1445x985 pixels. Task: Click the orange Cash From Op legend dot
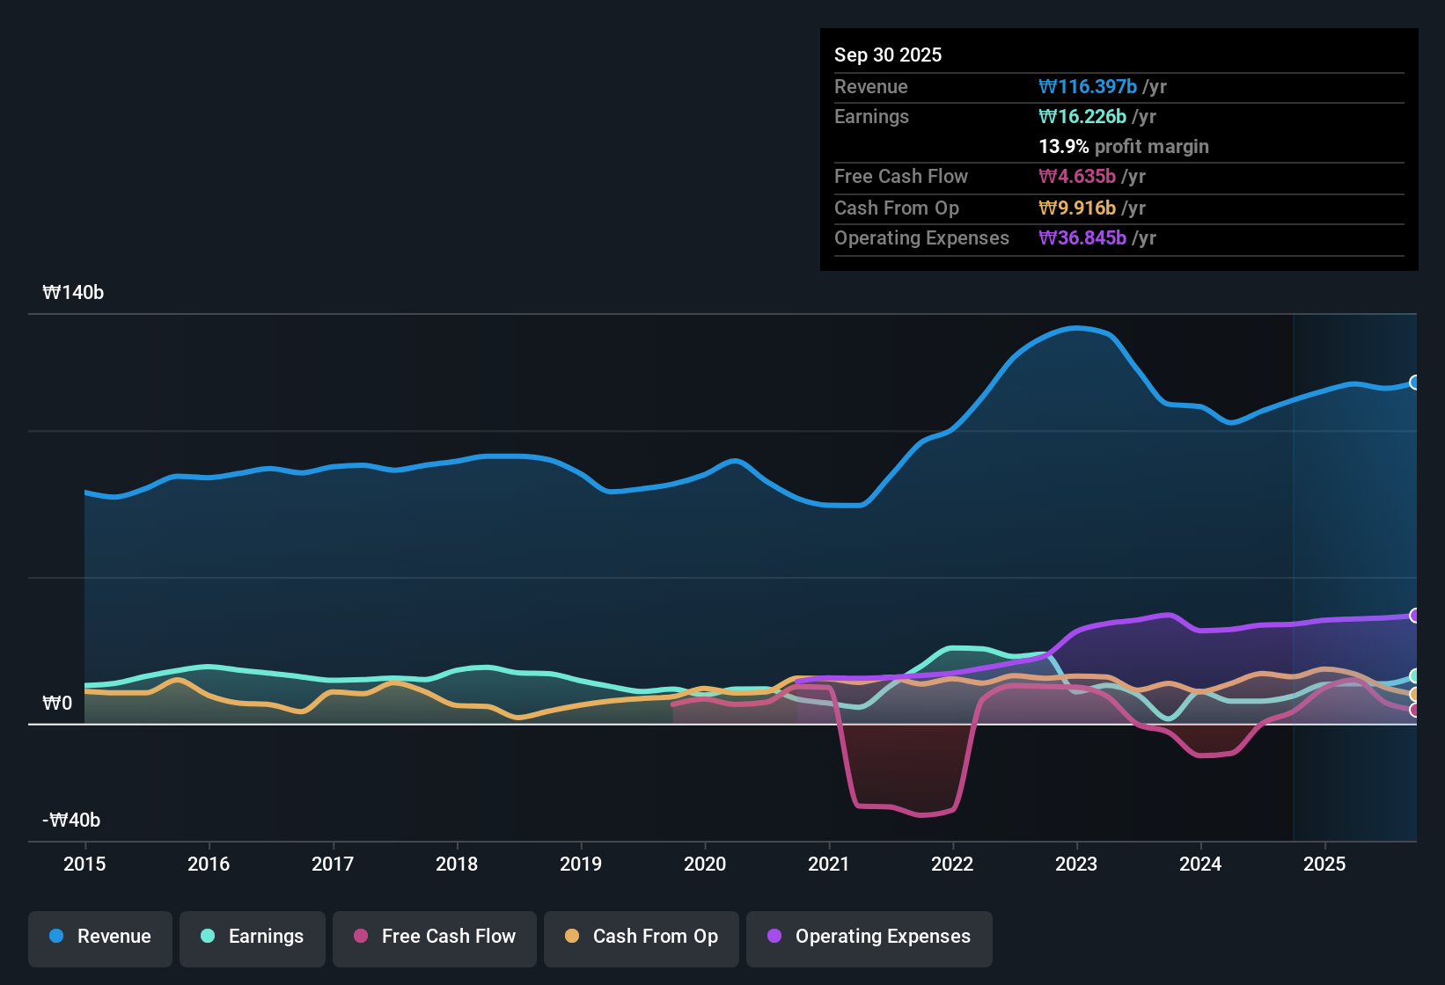coord(571,937)
